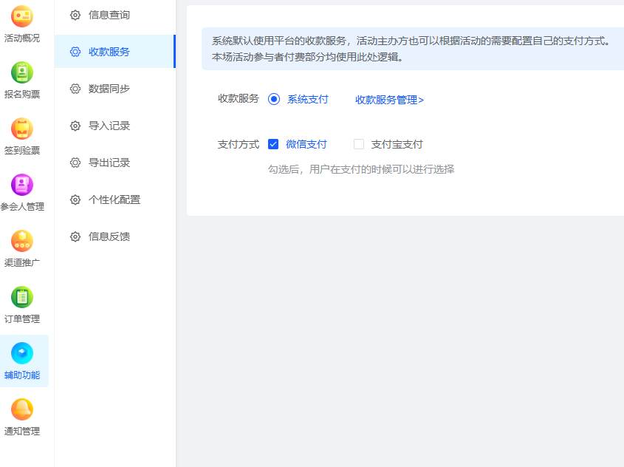
Task: Open the 签到验票 check-in icon
Action: 22,129
